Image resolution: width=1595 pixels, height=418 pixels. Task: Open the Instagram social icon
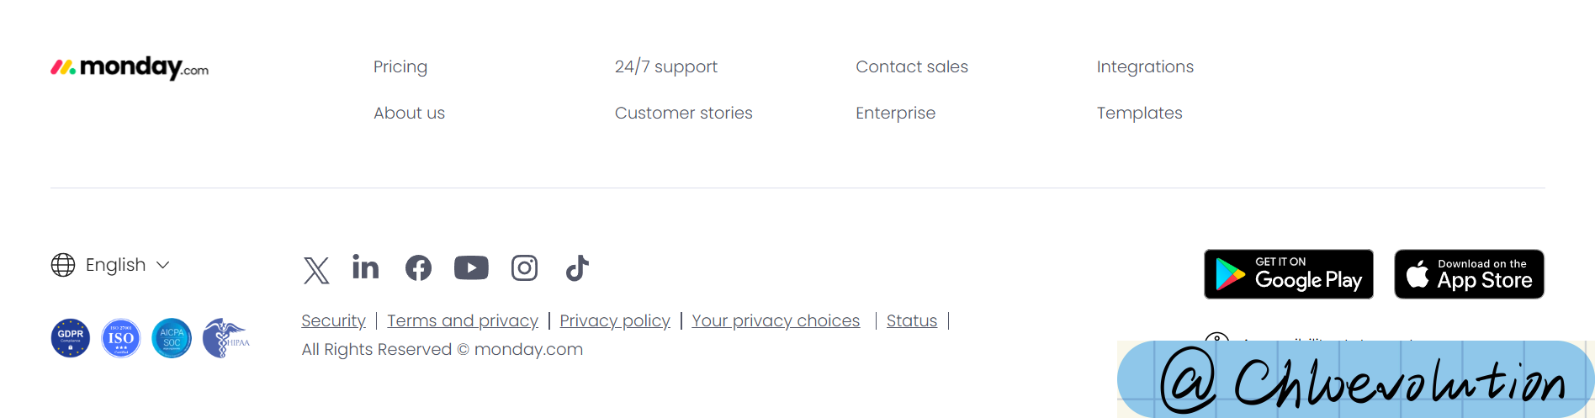pyautogui.click(x=524, y=268)
